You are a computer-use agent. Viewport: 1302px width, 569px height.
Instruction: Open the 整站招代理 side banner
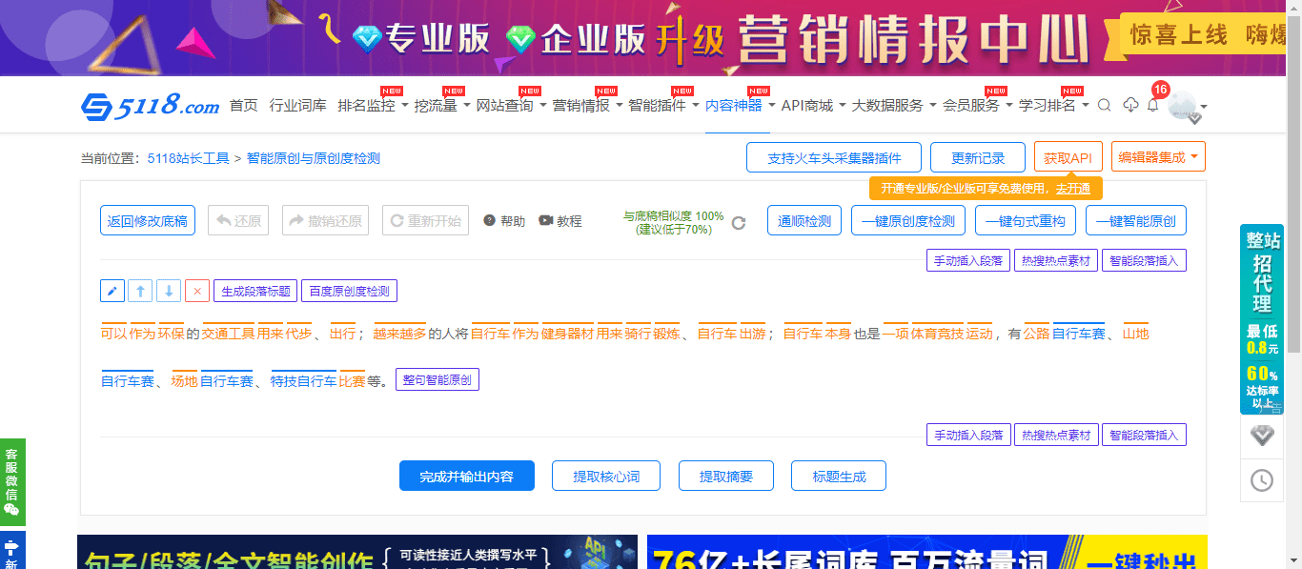coord(1262,319)
